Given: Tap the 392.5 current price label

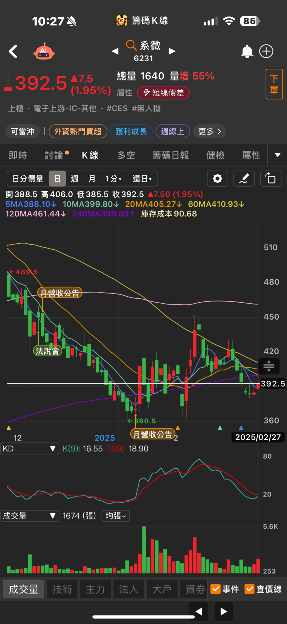Looking at the screenshot, I should 273,384.
